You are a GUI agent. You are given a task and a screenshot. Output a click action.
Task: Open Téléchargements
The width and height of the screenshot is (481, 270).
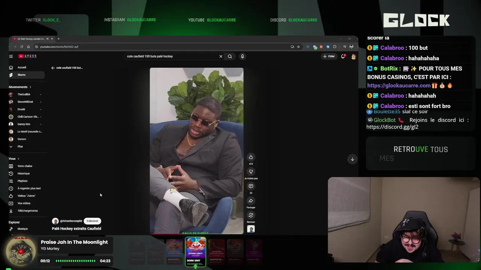(x=26, y=211)
